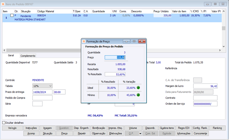Click the Preço button at bottom
This screenshot has height=140, width=229.
64,133
